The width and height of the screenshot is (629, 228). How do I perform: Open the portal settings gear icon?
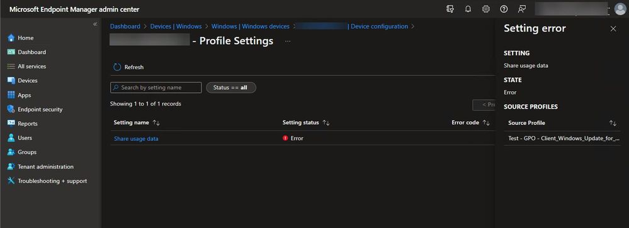(486, 9)
